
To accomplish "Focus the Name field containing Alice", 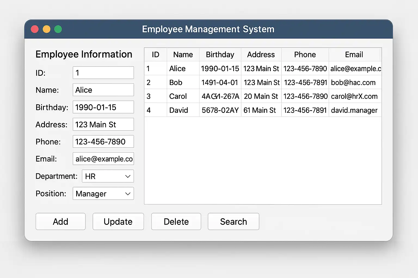I will [103, 90].
